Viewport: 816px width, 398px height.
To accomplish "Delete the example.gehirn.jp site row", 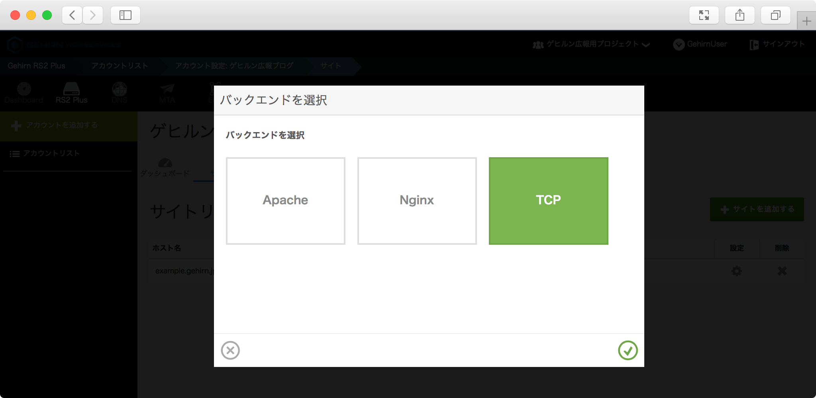I will pyautogui.click(x=782, y=271).
